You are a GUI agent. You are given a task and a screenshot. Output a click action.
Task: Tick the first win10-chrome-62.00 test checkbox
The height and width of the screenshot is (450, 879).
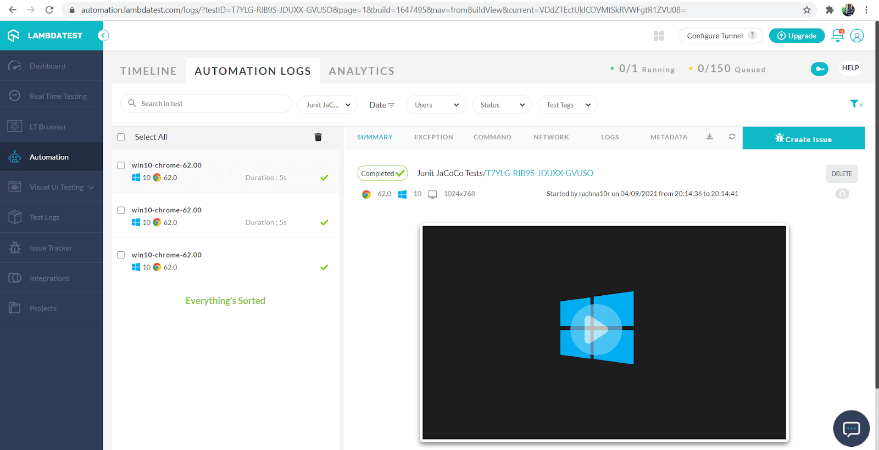(121, 165)
